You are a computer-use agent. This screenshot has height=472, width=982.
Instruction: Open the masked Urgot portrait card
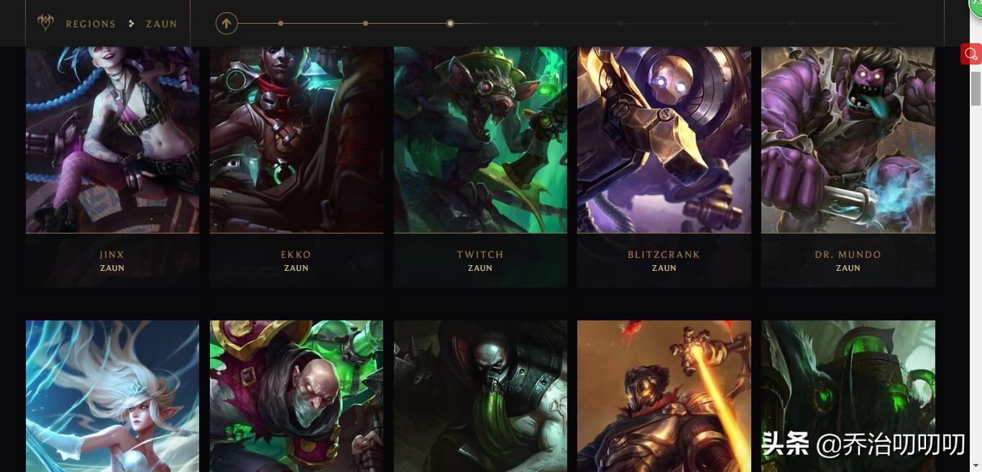click(x=480, y=396)
